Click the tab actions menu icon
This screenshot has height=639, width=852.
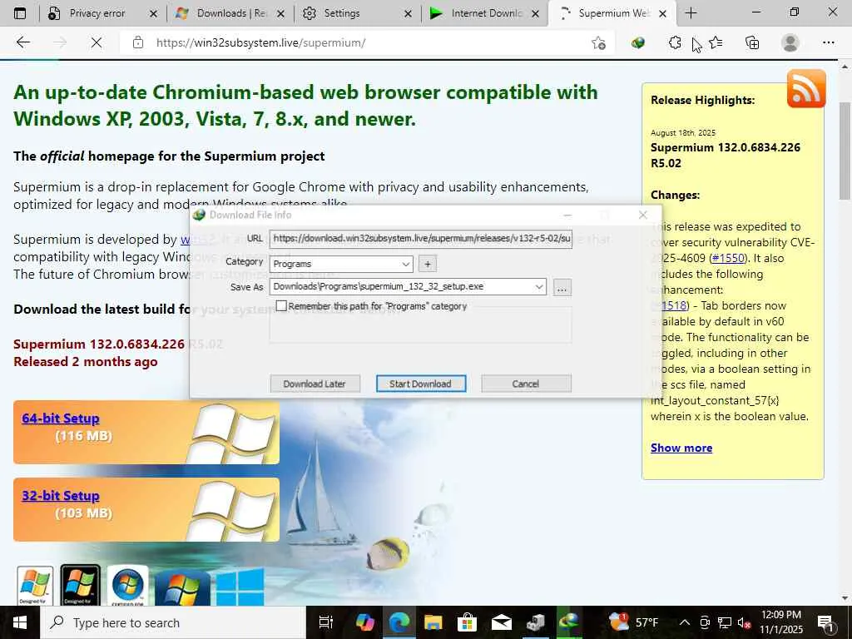click(x=20, y=13)
